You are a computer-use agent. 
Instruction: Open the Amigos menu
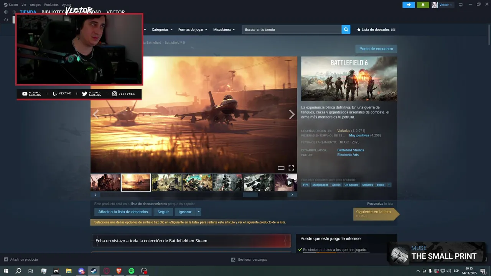point(35,5)
